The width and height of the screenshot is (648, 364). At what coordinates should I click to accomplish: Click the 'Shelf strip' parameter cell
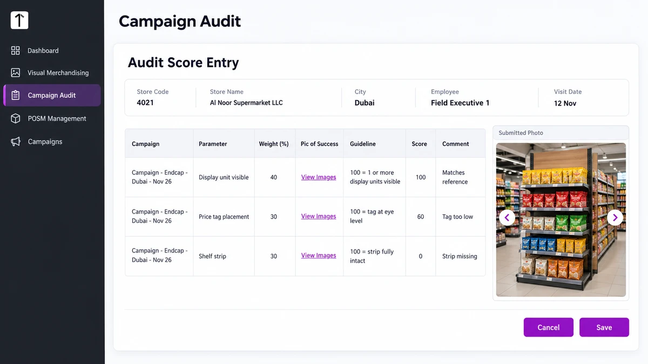pyautogui.click(x=224, y=256)
